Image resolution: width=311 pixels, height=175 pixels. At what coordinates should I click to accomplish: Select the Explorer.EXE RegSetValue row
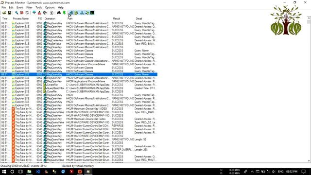pos(79,44)
